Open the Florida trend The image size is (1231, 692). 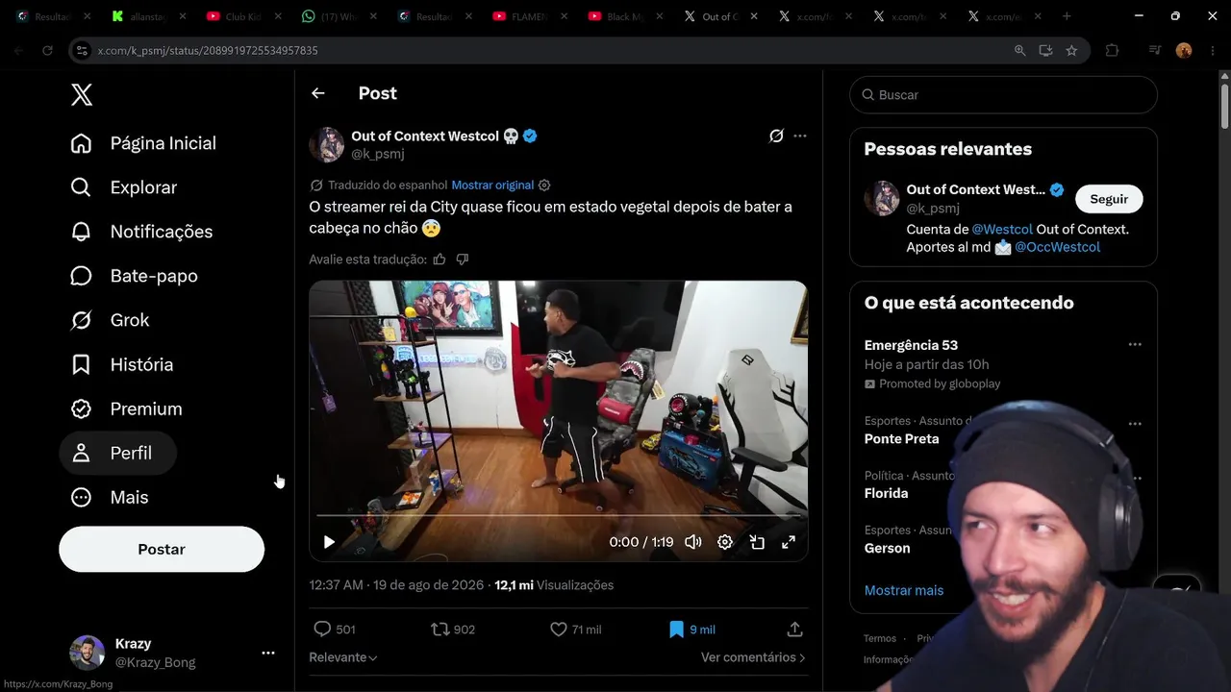[x=886, y=493]
